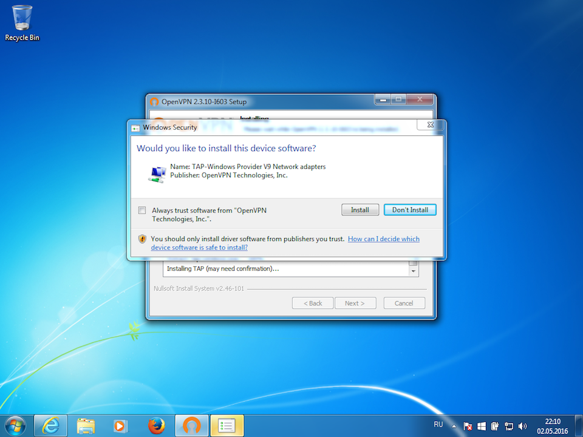Click the Install button
Image resolution: width=583 pixels, height=437 pixels.
click(x=360, y=210)
